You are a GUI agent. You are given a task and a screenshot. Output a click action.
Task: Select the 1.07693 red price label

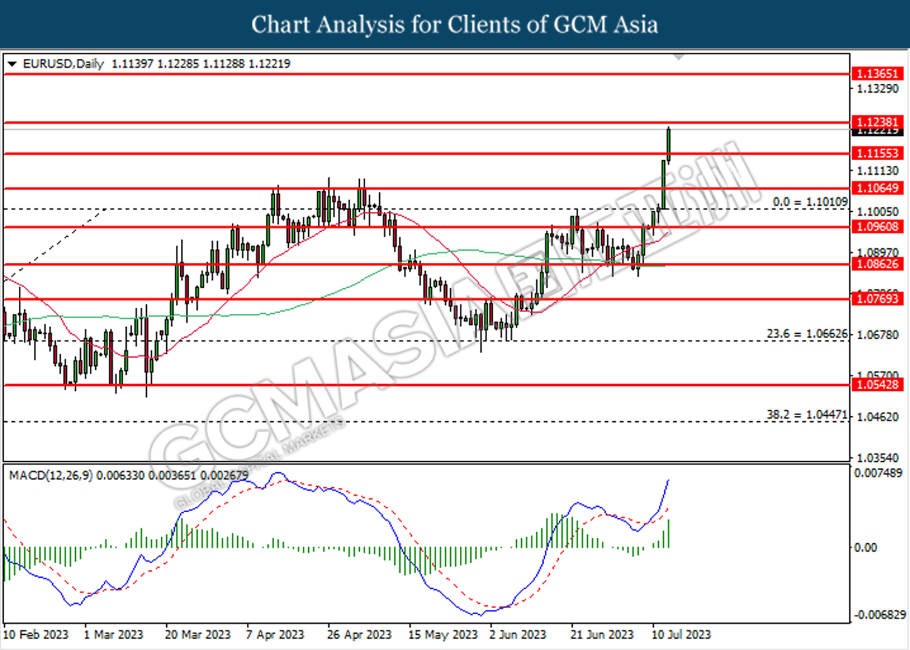[877, 299]
